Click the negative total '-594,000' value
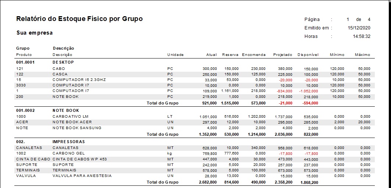This screenshot has width=391, height=188. tap(310, 103)
